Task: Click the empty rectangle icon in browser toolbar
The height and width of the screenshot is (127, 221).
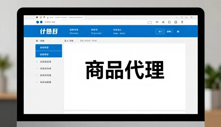Action: pos(150,22)
